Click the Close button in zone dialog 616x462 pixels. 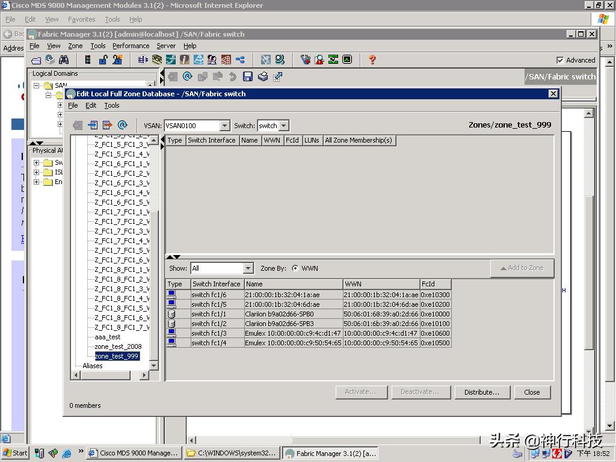[x=532, y=392]
